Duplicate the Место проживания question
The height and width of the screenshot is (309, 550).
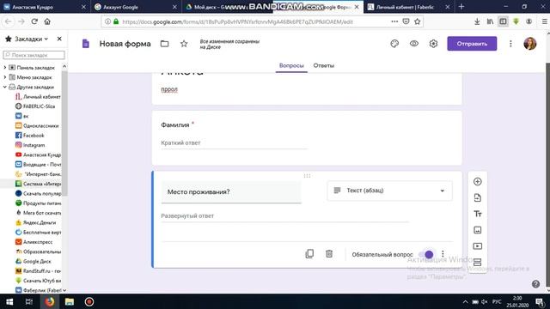click(309, 254)
